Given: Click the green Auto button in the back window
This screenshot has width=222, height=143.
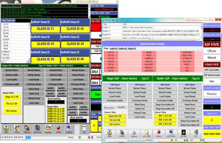Looking at the screenshot, I should coord(96,94).
